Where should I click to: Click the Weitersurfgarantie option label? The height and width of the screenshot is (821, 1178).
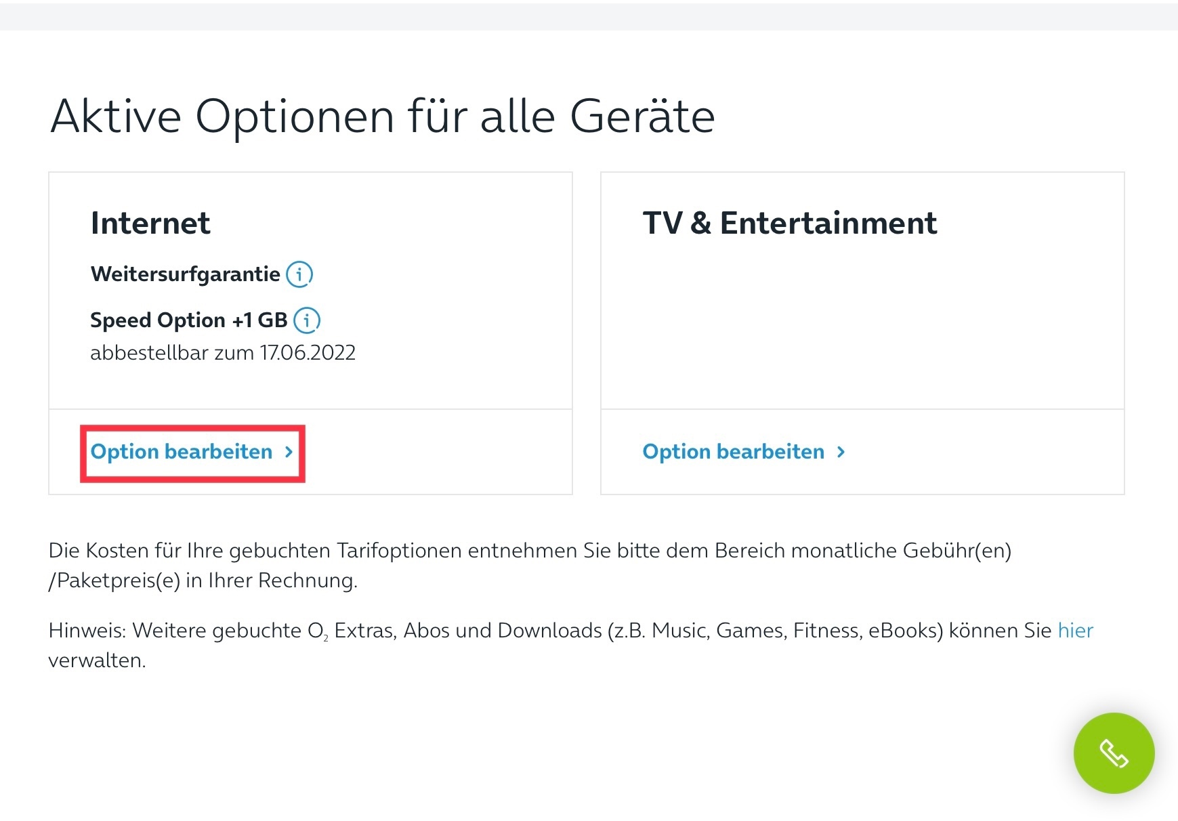pyautogui.click(x=185, y=274)
